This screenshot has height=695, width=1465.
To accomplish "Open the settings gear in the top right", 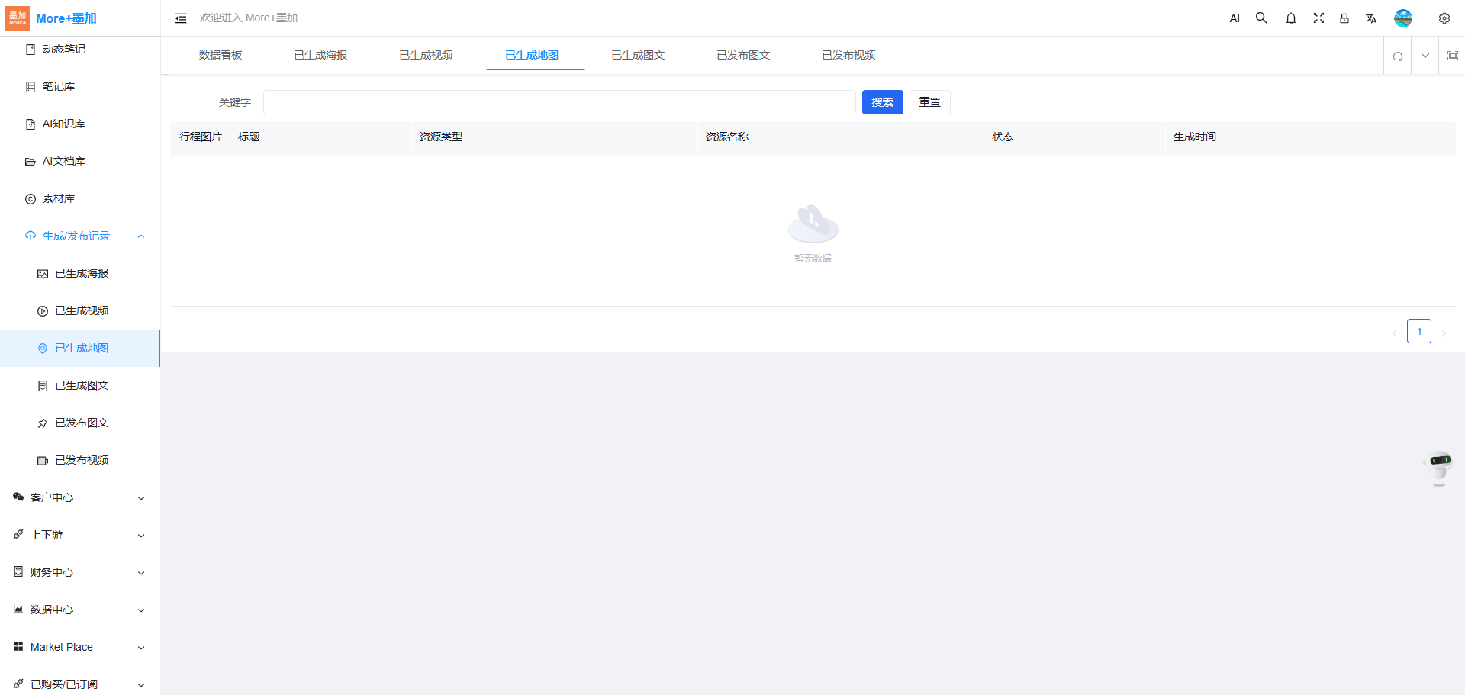I will tap(1444, 18).
